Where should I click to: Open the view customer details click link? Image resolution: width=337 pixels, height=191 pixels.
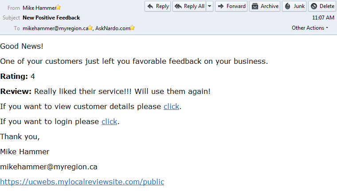pos(172,106)
